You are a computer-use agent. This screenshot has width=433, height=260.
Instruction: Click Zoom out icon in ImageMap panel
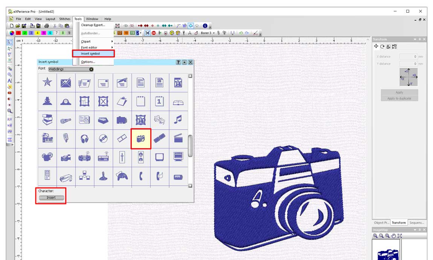pyautogui.click(x=381, y=236)
